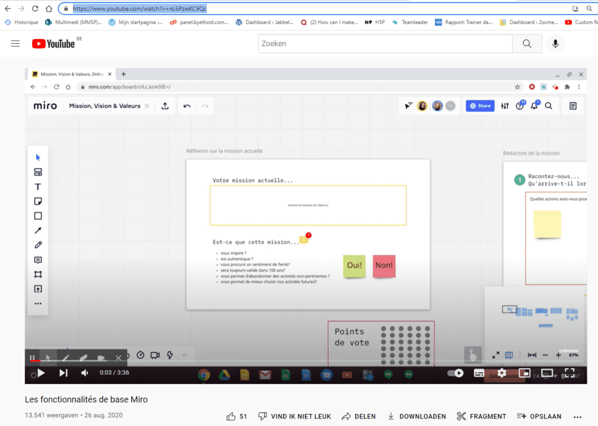Screen dimensions: 598x426
Task: Enter YouTube fullscreen mode
Action: pos(569,373)
